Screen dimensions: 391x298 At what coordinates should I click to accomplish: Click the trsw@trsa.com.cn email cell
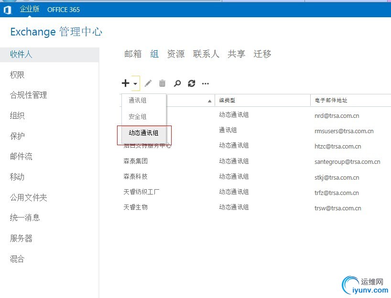[x=337, y=208]
